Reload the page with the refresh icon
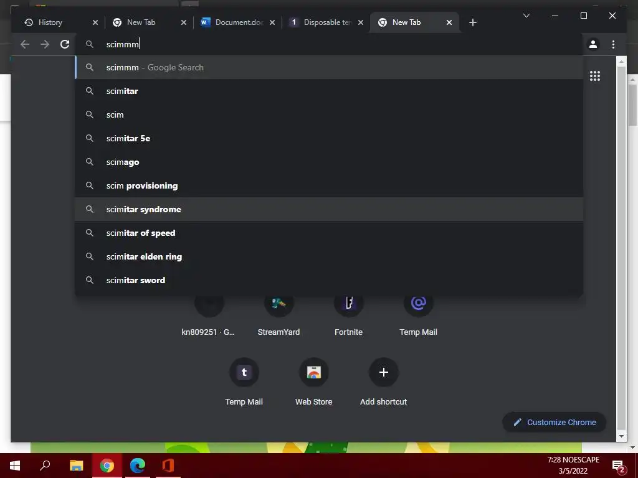The height and width of the screenshot is (478, 638). (x=65, y=44)
